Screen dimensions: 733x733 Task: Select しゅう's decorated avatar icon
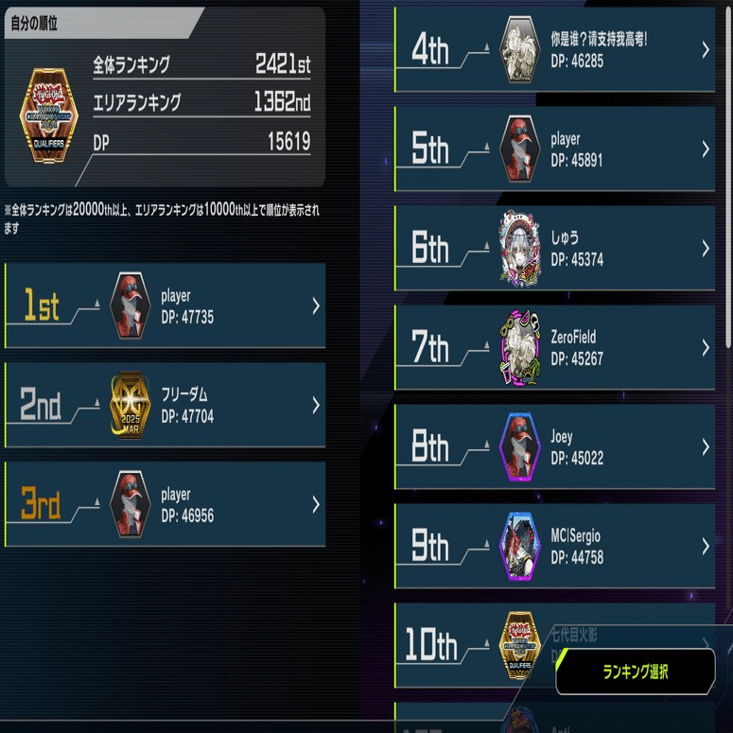519,248
